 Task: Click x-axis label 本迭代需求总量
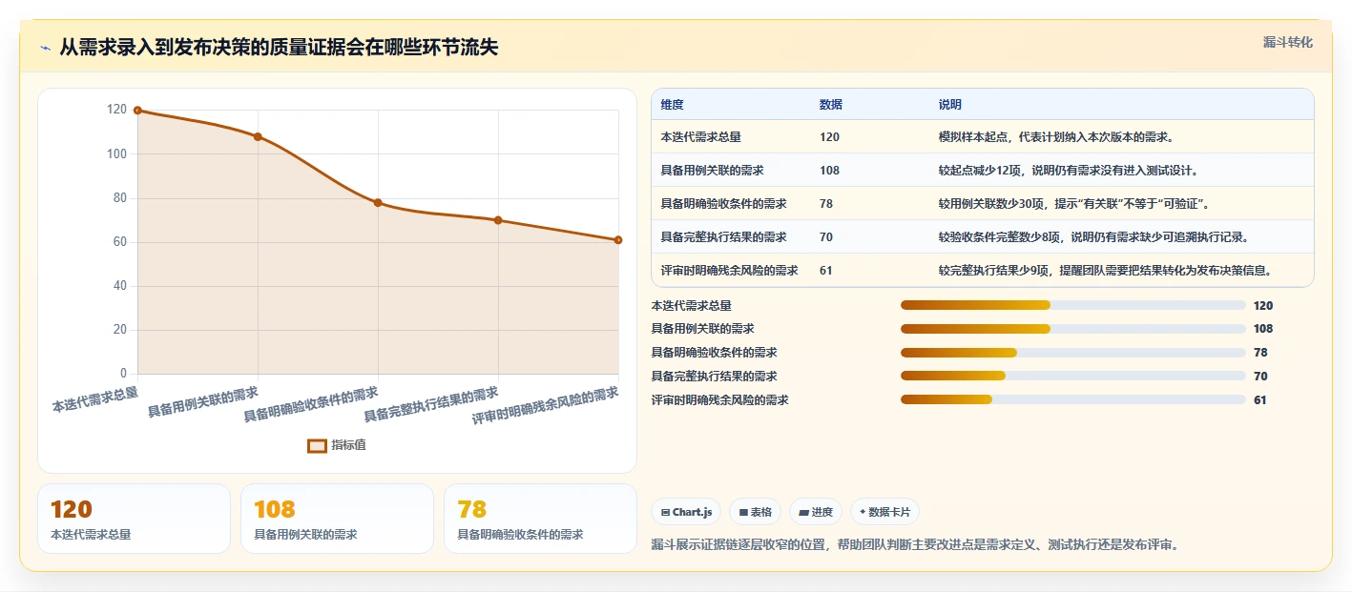point(95,398)
